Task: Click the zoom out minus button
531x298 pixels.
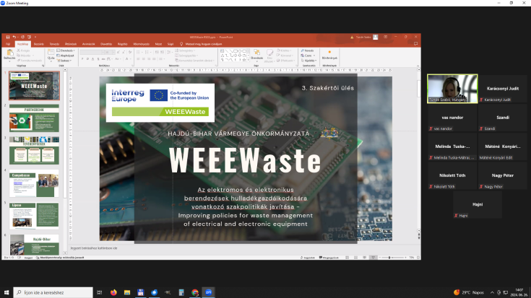Action: [x=379, y=258]
